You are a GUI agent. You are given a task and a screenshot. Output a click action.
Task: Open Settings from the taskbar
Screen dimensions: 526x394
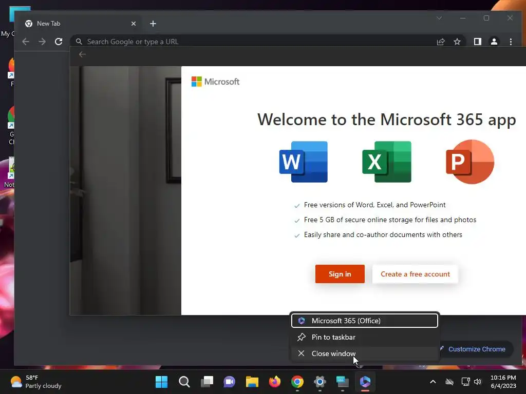pos(320,382)
